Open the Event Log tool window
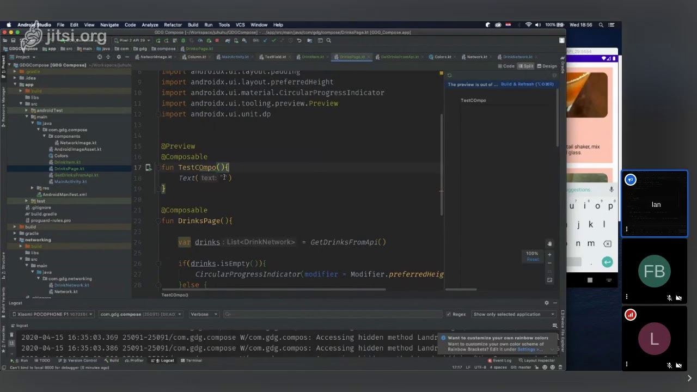 (x=500, y=360)
